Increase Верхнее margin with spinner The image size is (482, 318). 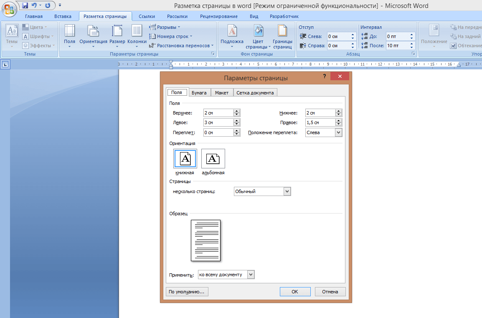tap(236, 111)
